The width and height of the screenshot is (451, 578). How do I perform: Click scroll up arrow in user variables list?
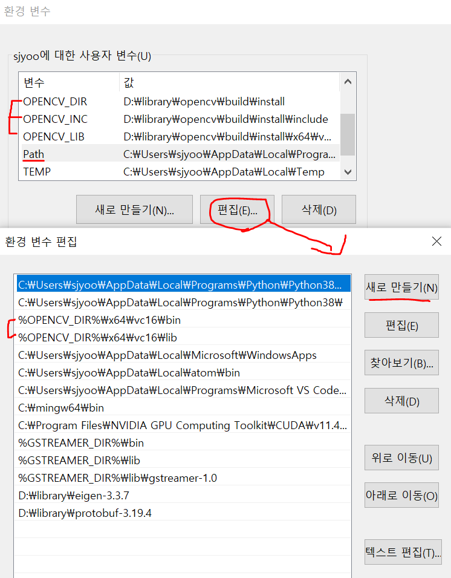pos(348,82)
